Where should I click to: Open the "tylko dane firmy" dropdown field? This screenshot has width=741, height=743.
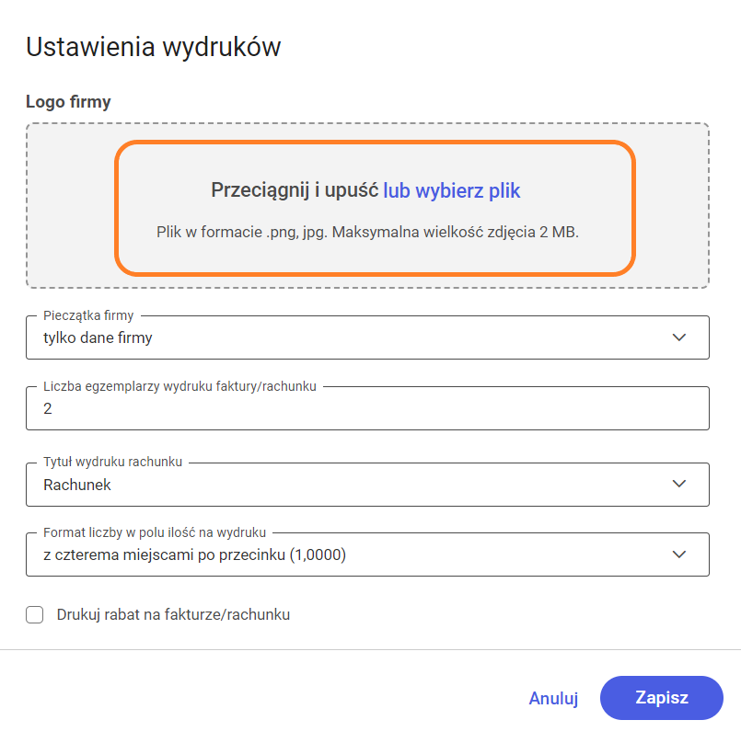(x=350, y=337)
